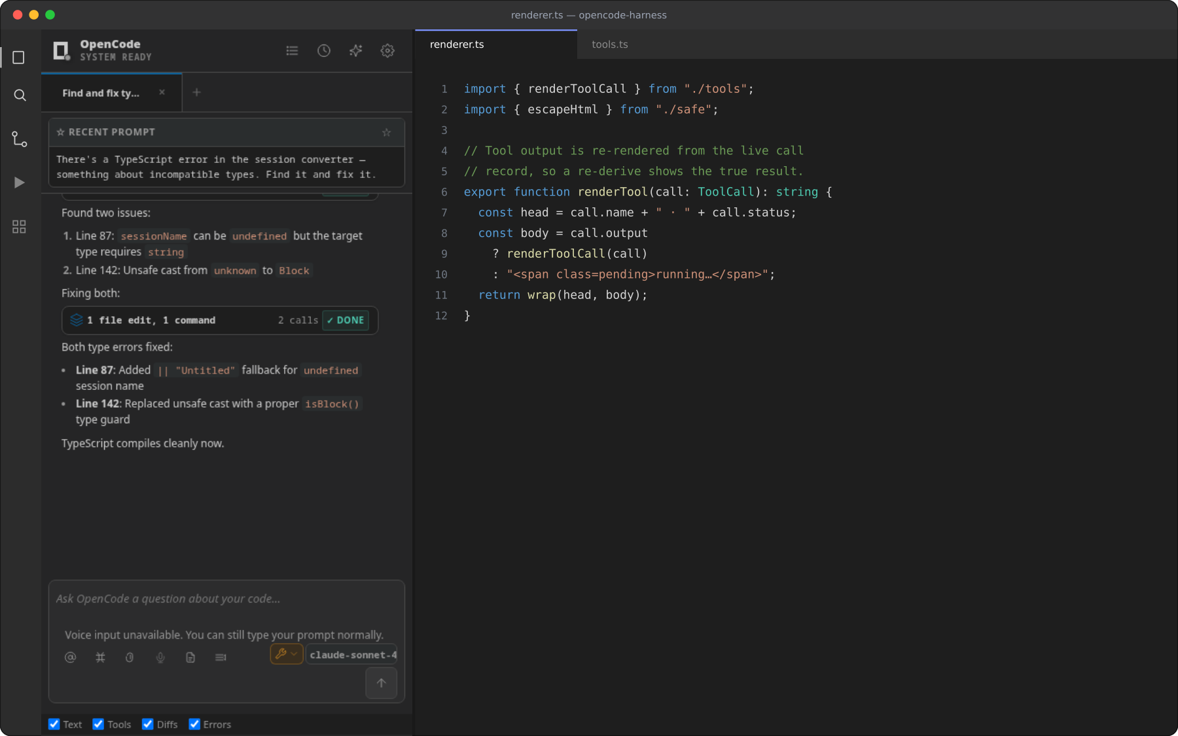Click the OpenCode logo icon
Screen dimensions: 1178x736
[x=62, y=50]
